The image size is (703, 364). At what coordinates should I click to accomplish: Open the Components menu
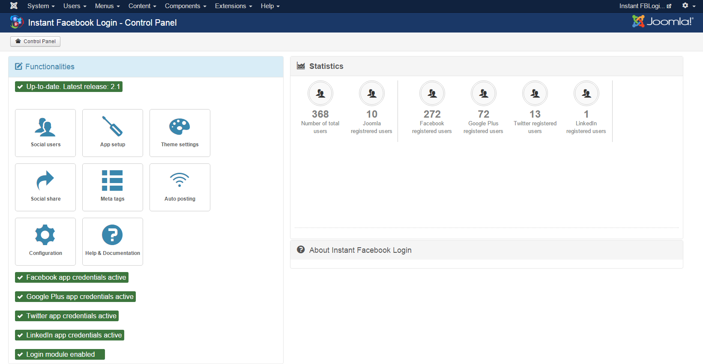185,6
